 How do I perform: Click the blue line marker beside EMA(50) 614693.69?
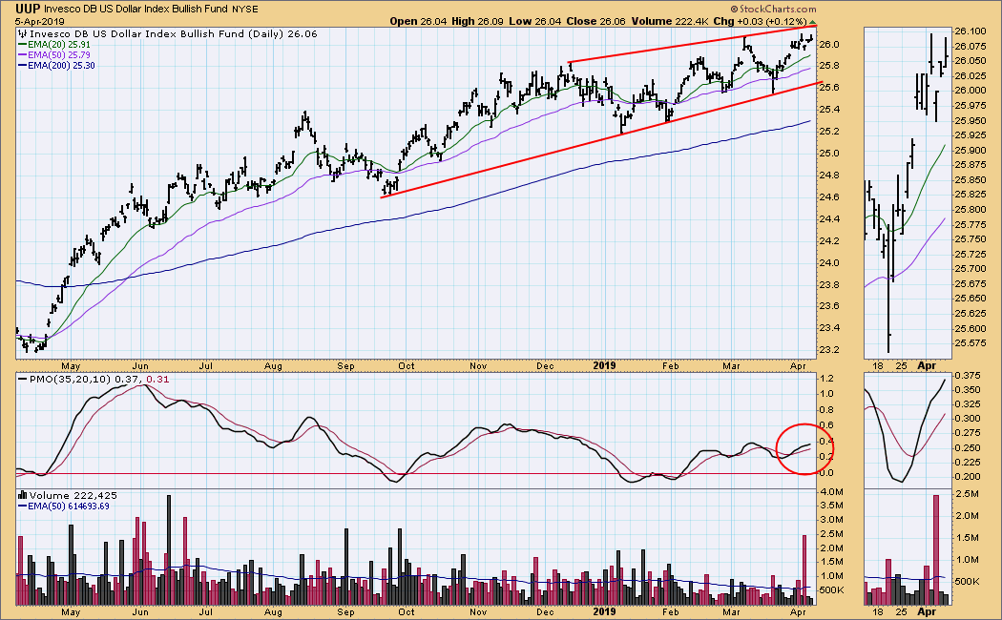point(22,506)
